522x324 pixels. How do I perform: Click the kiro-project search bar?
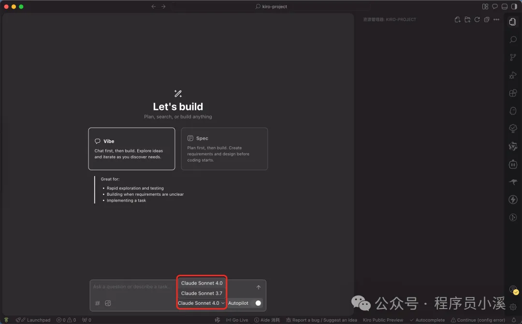click(271, 7)
